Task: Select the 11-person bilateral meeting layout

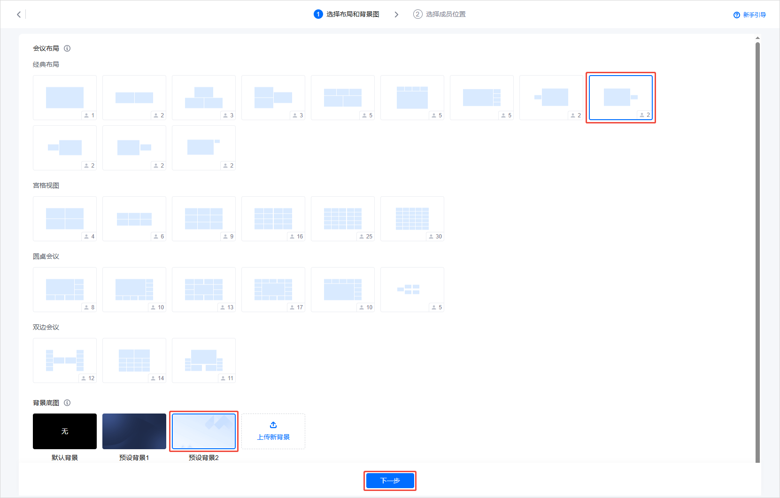Action: coord(204,360)
